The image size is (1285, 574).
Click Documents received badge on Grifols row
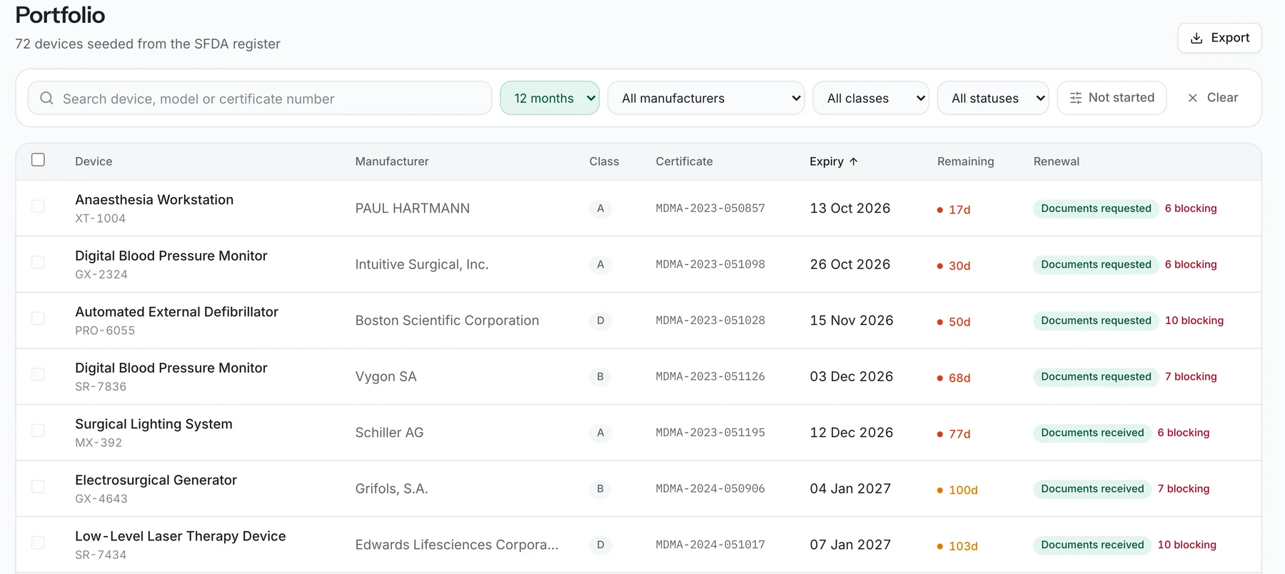click(1092, 489)
